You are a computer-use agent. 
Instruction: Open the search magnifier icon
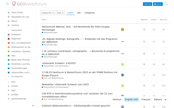point(166,4)
